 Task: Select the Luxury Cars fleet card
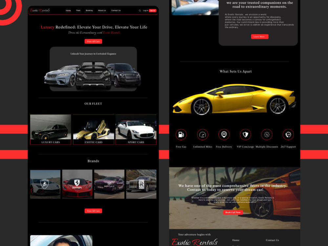pos(51,130)
